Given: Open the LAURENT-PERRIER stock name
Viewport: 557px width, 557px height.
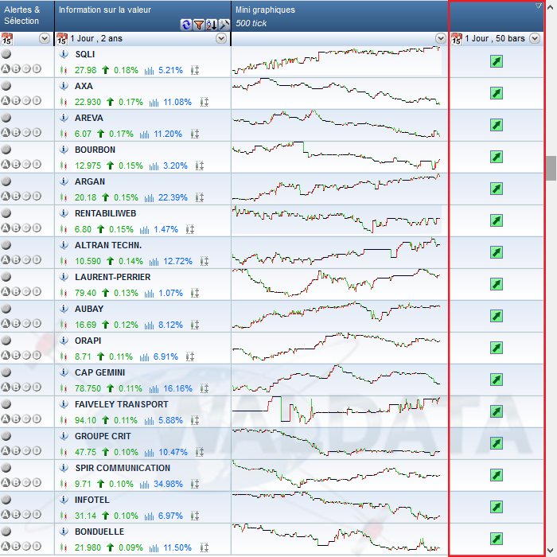Looking at the screenshot, I should point(113,277).
